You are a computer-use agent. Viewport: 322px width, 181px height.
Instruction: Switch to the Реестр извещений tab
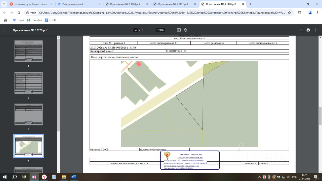[x=79, y=4]
